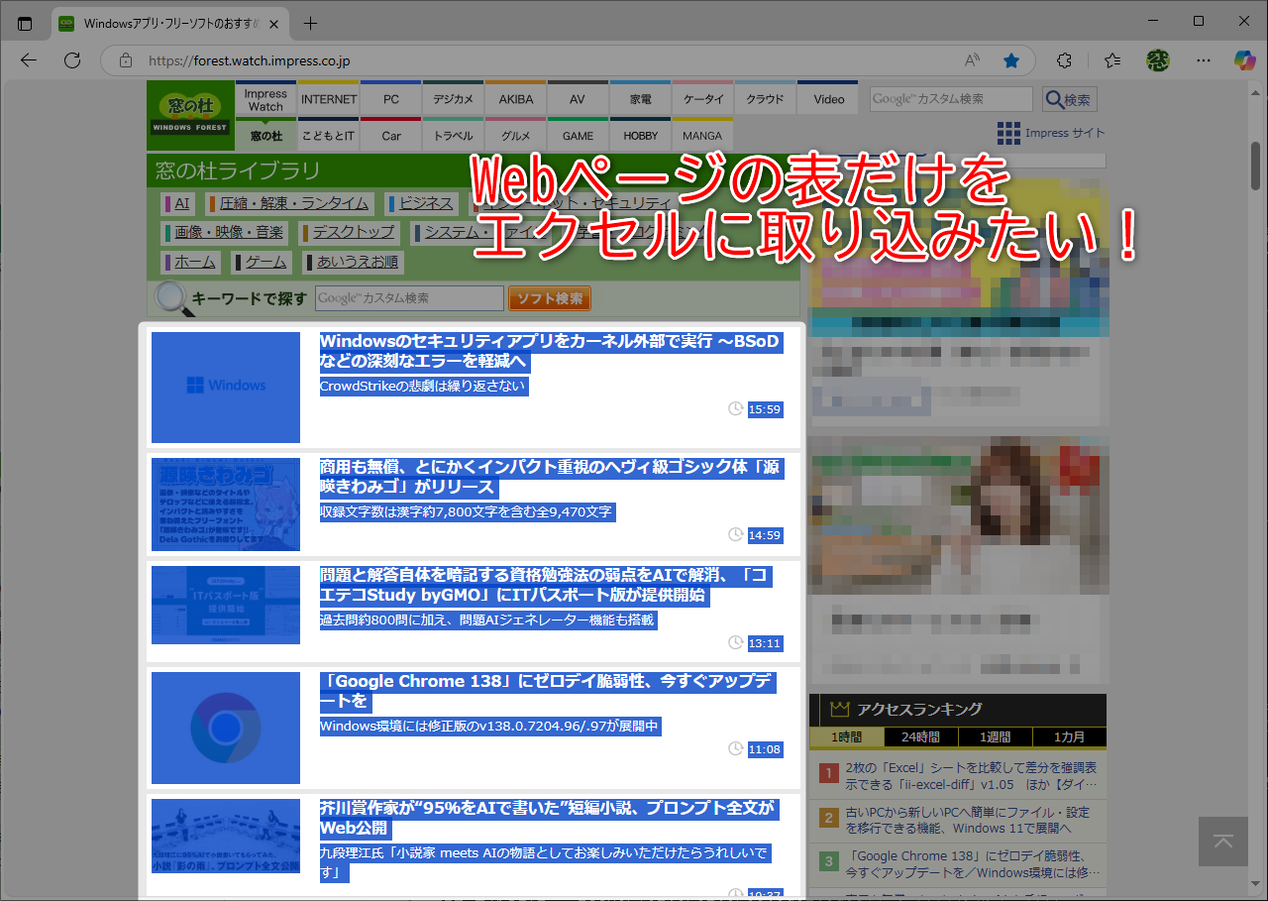1268x901 pixels.
Task: Open the Impress サイト grid icon
Action: point(1007,132)
